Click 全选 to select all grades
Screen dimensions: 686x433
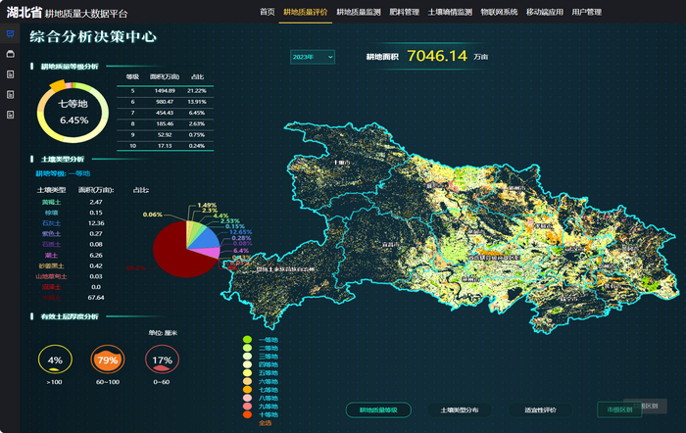(265, 424)
